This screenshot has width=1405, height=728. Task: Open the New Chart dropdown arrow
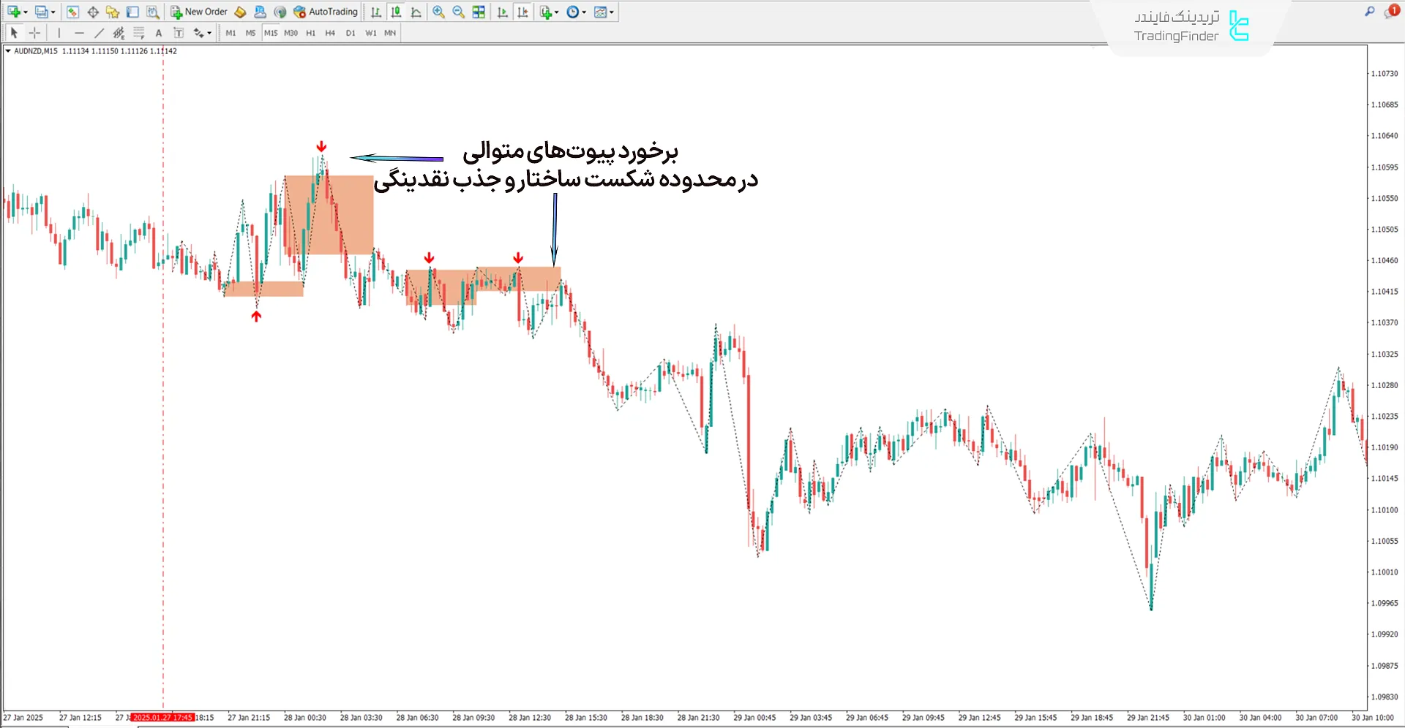pos(26,12)
